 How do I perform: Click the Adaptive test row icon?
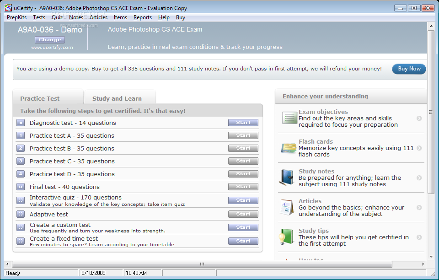click(x=21, y=214)
